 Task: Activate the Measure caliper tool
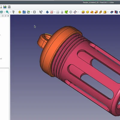13,12
